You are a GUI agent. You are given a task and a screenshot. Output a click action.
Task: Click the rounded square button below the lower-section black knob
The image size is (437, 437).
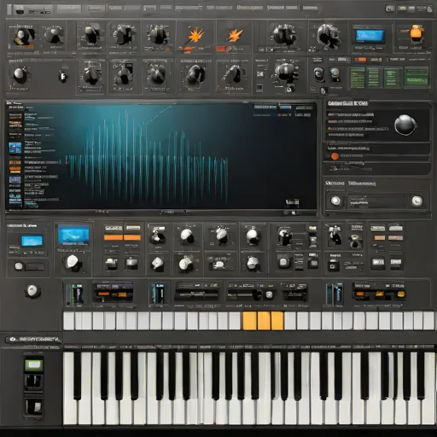point(283,262)
